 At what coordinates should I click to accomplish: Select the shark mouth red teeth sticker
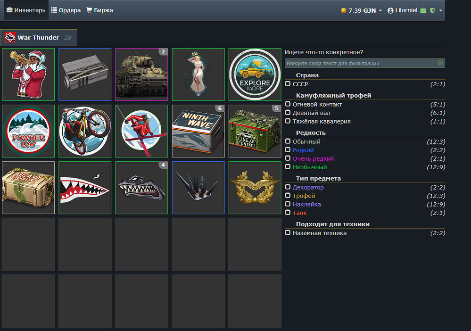pos(85,188)
